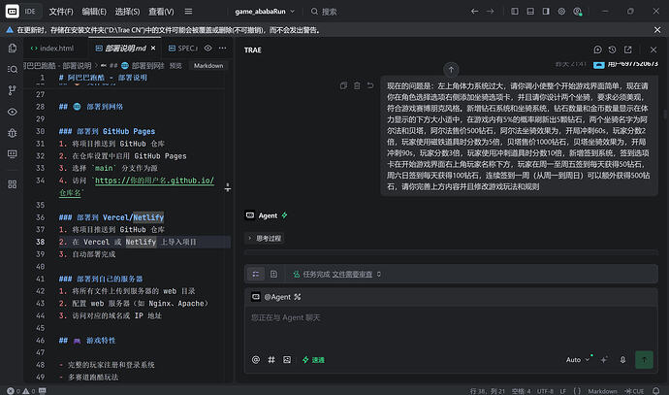Toggle markdown preview eye icon
The width and height of the screenshot is (669, 395).
click(x=207, y=49)
